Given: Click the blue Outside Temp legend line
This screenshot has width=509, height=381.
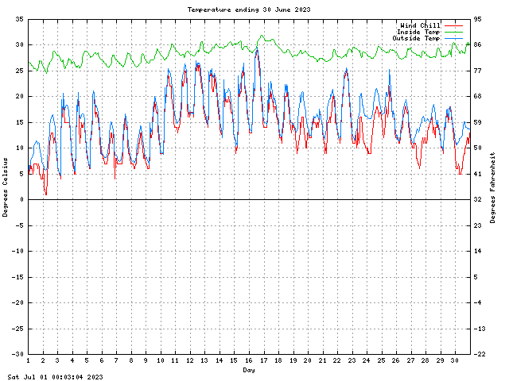Looking at the screenshot, I should pos(453,39).
